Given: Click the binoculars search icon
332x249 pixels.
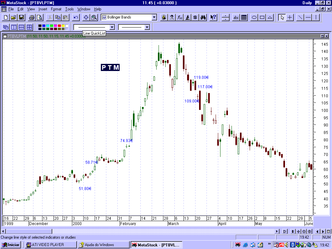Looking at the screenshot, I should coord(203,18).
